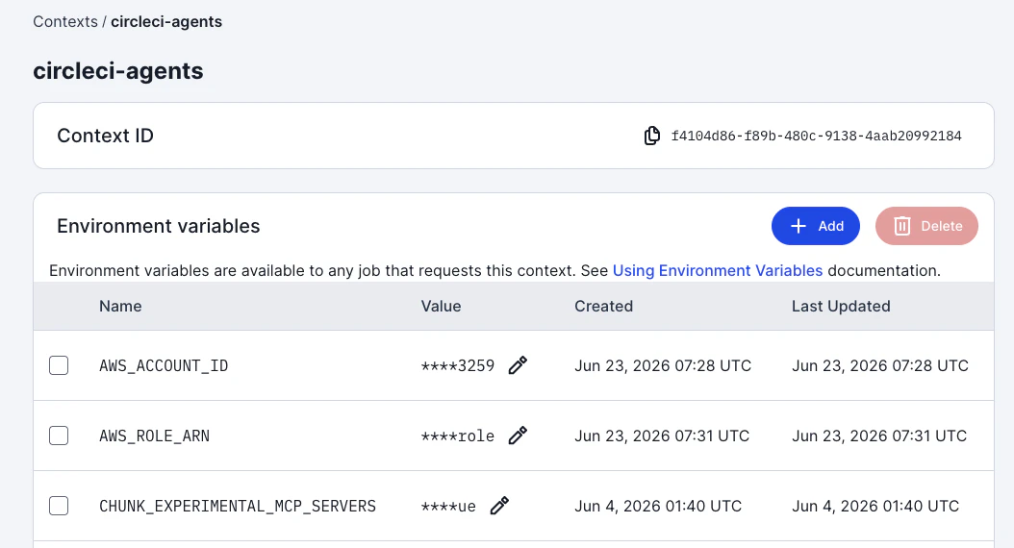Screen dimensions: 1014x548
Task: Click the Created column header
Action: pos(604,307)
